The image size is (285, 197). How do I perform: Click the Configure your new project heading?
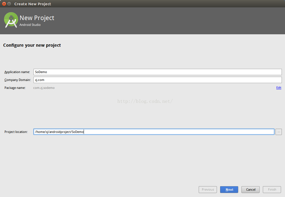pyautogui.click(x=32, y=45)
